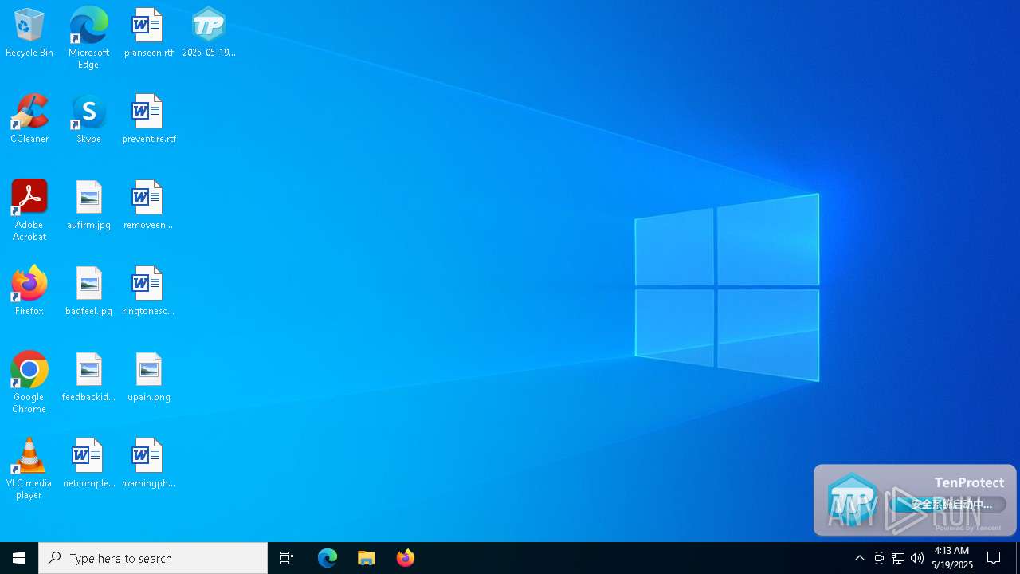Select the removeen... Word document
The image size is (1020, 574).
click(148, 205)
